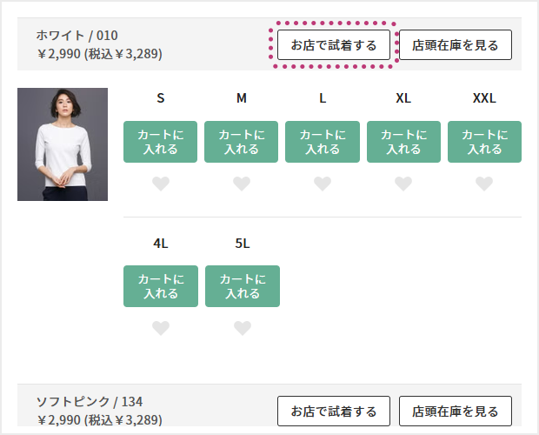The width and height of the screenshot is (539, 435).
Task: Open 店頭在庫を見る for ホワイト
Action: (x=456, y=44)
